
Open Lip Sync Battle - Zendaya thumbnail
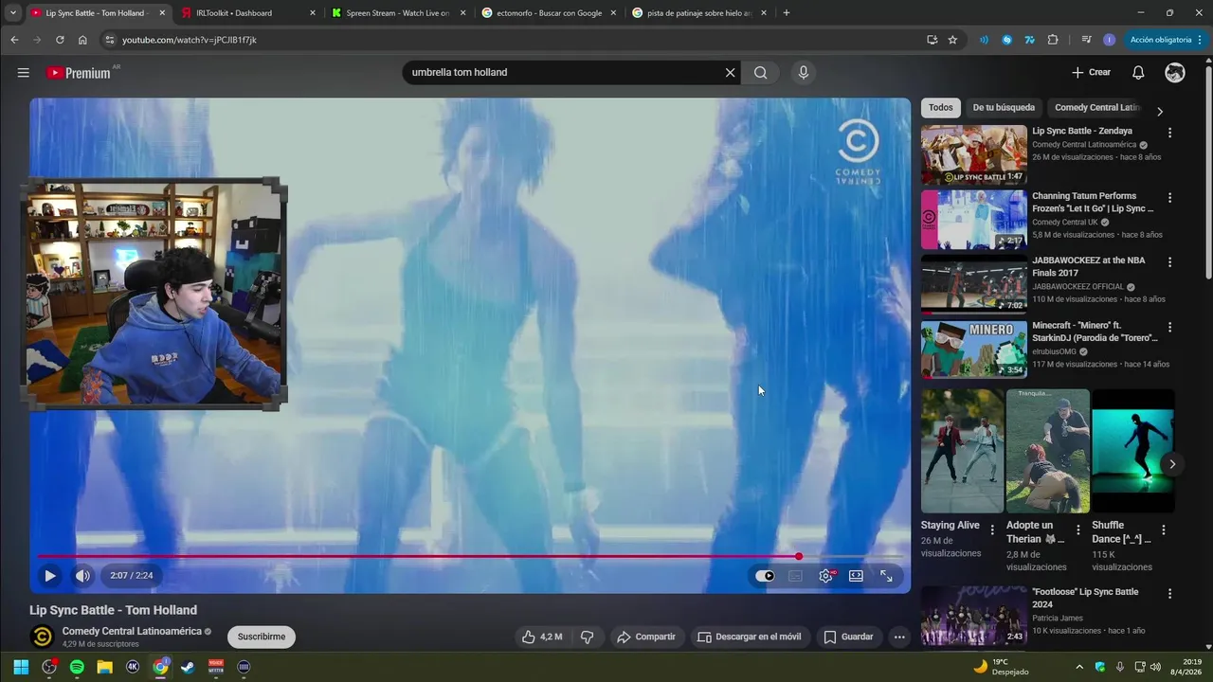point(973,154)
